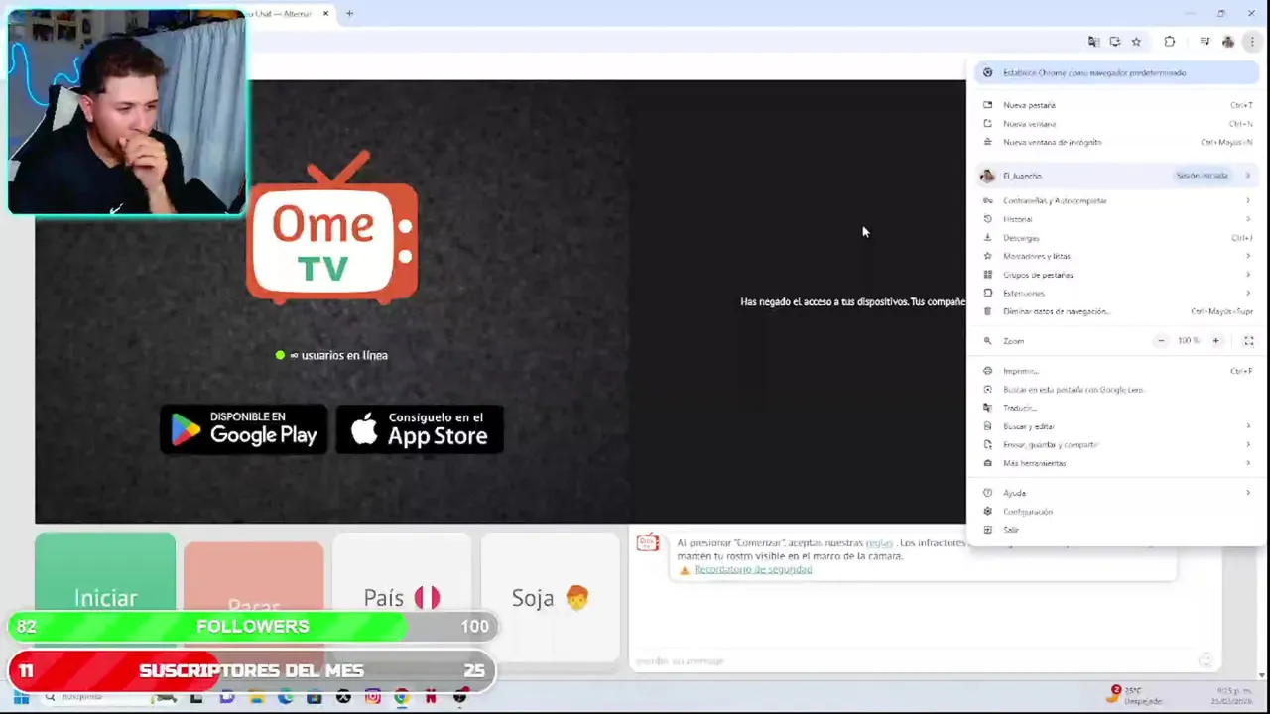Click the install app icon in address bar

(1115, 42)
